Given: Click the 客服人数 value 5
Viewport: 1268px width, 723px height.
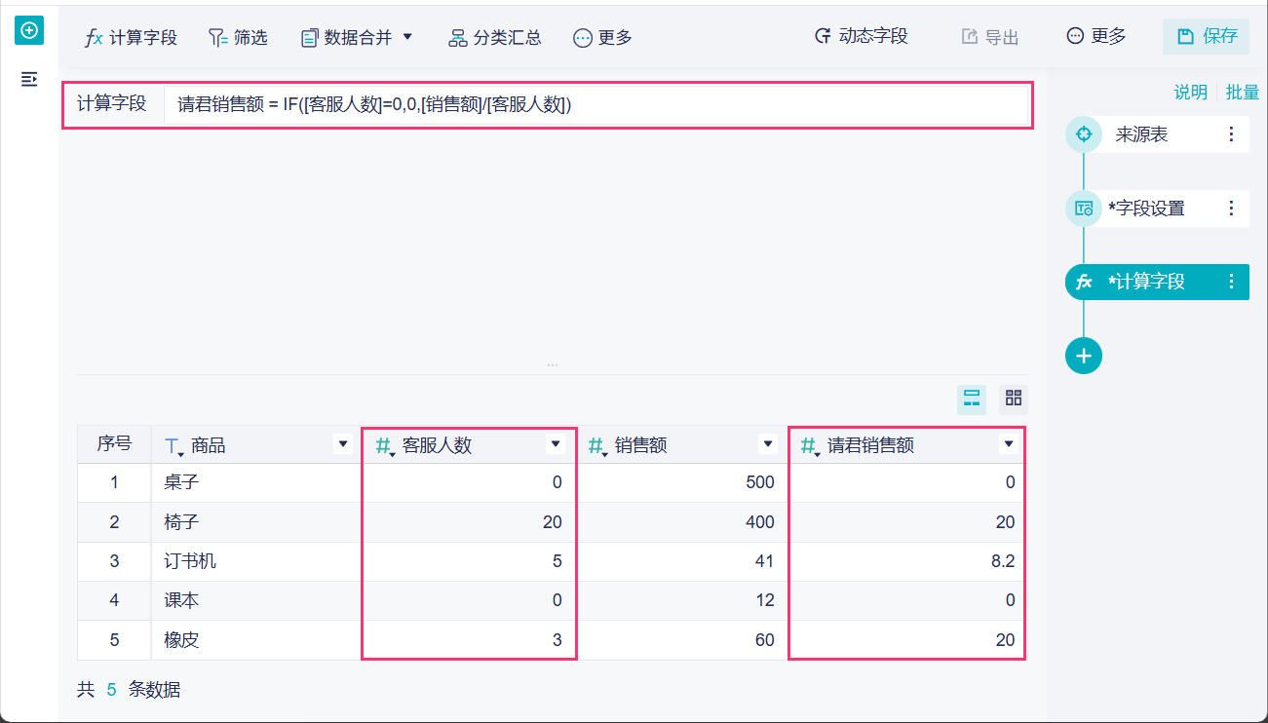Looking at the screenshot, I should point(557,561).
